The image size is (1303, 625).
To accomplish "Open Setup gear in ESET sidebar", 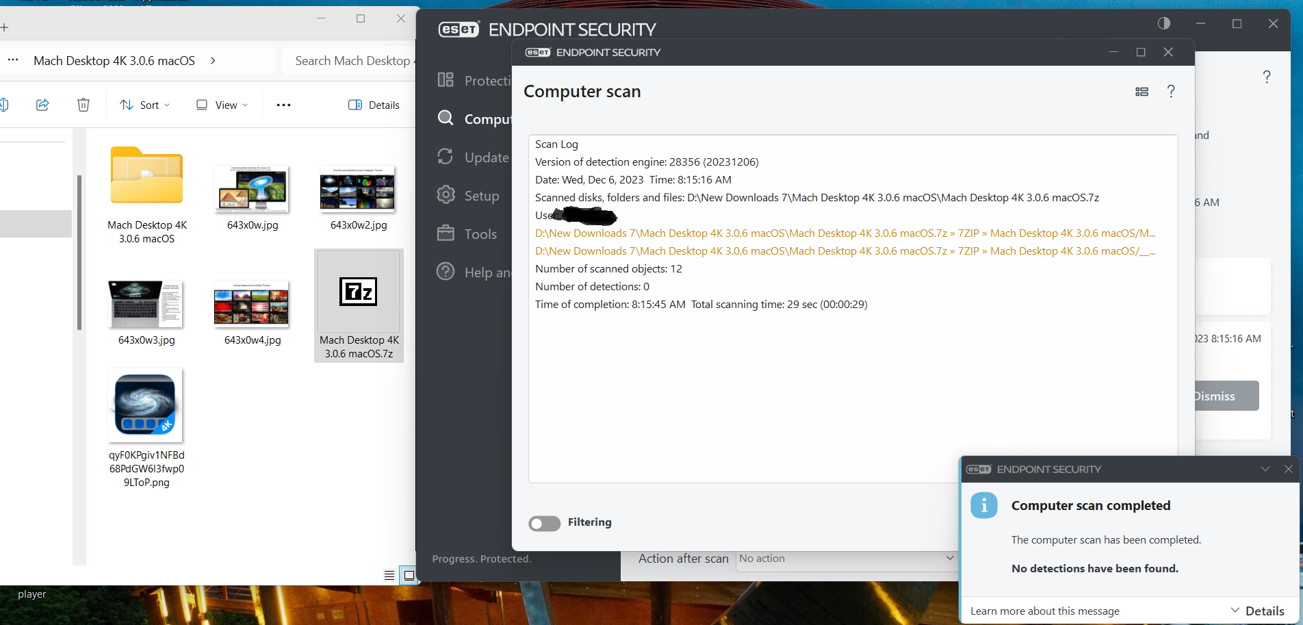I will click(469, 196).
